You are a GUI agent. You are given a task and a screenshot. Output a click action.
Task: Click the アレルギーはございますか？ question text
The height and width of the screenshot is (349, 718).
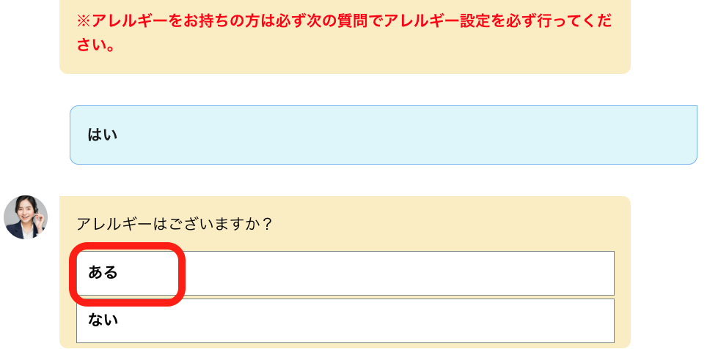point(175,225)
